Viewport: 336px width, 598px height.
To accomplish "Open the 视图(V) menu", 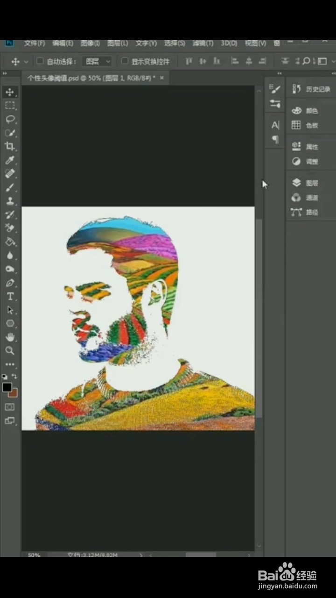I will (256, 43).
